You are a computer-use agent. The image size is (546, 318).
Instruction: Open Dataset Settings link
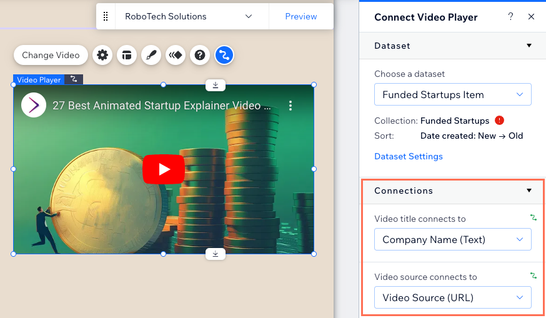coord(409,156)
